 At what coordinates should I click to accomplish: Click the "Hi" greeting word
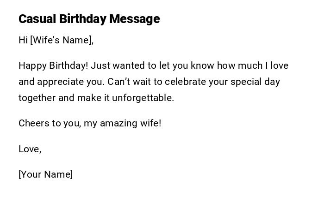click(x=23, y=40)
